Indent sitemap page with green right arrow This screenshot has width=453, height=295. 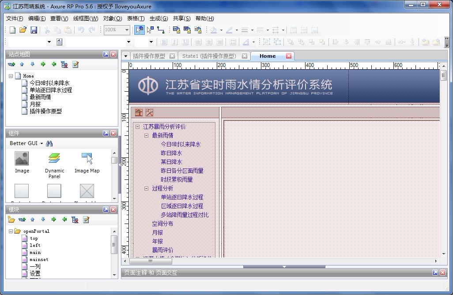click(x=43, y=64)
